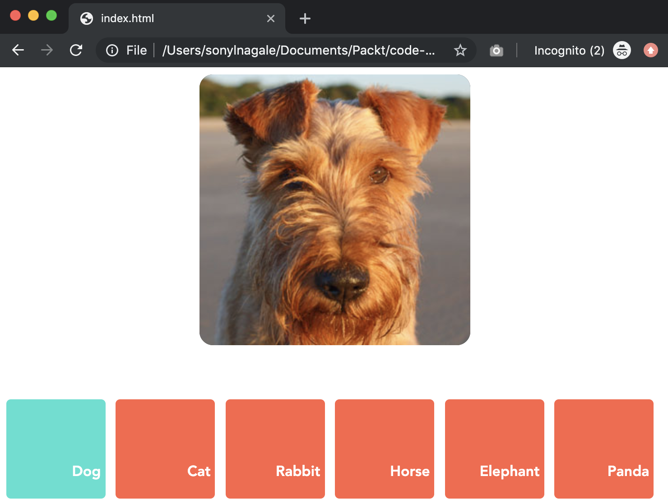This screenshot has width=668, height=504.
Task: Click the dog photo
Action: 335,210
